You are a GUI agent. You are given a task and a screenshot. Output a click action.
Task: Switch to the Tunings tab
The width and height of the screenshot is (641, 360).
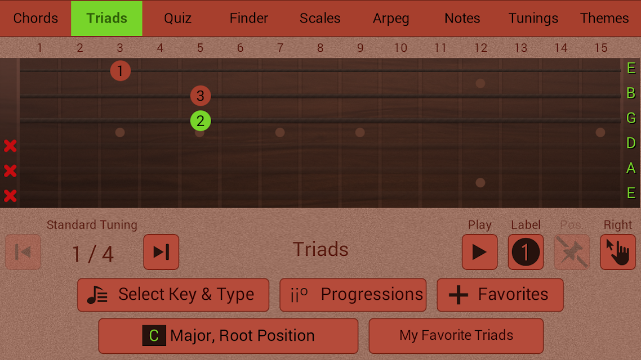click(x=533, y=19)
